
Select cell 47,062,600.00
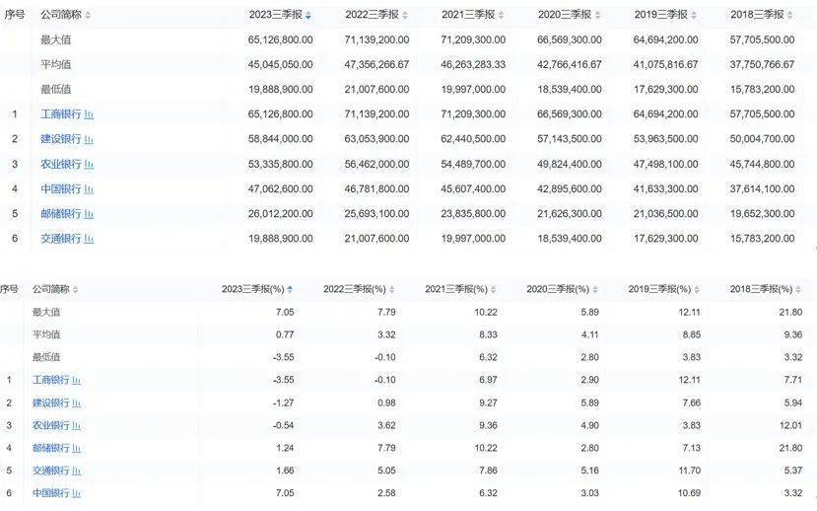280,188
